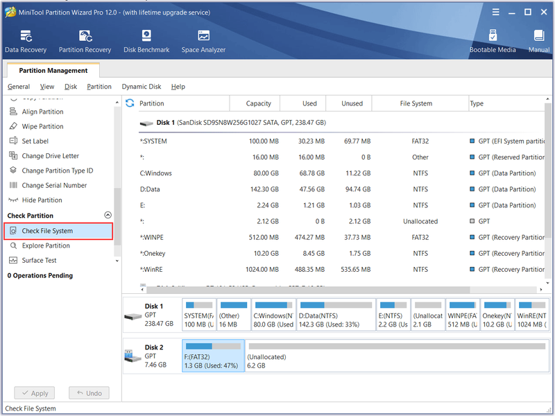Image resolution: width=555 pixels, height=416 pixels.
Task: Open Space Analyzer
Action: [203, 42]
